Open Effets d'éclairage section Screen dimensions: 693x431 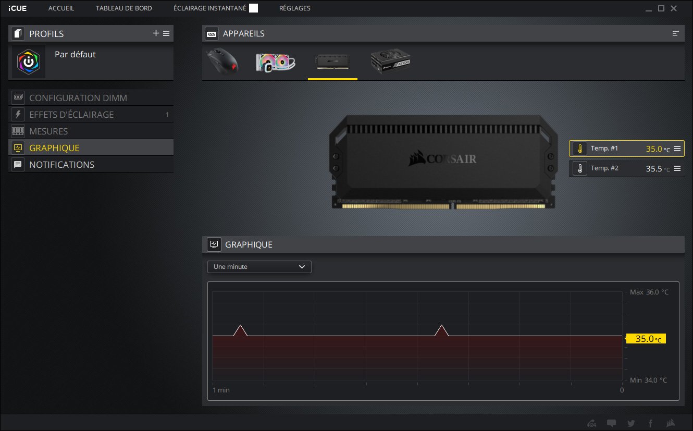coord(91,115)
